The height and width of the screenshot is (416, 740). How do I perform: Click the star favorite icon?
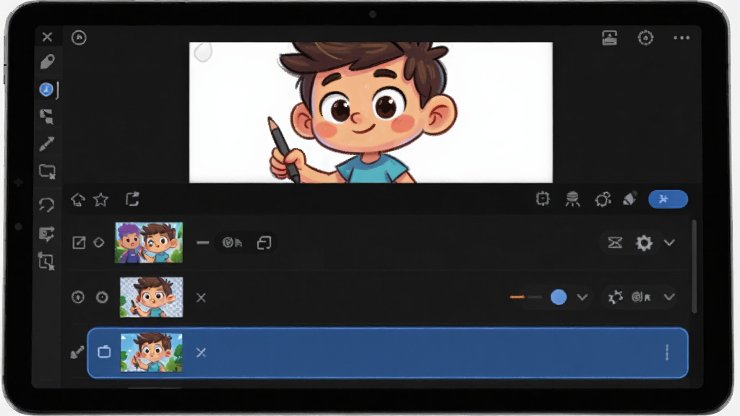click(101, 199)
